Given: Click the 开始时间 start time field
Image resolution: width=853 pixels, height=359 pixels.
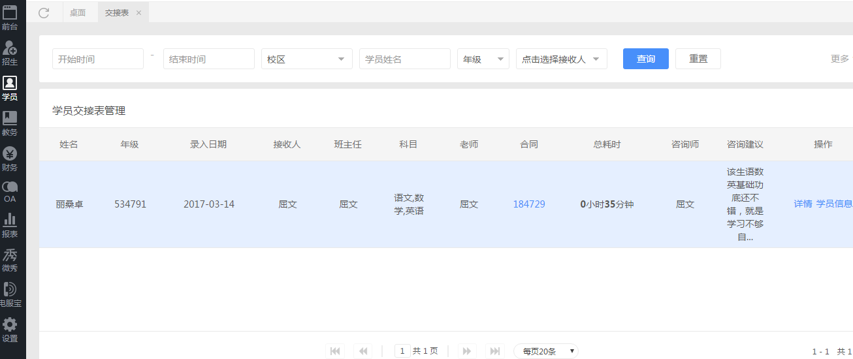Looking at the screenshot, I should coord(98,59).
